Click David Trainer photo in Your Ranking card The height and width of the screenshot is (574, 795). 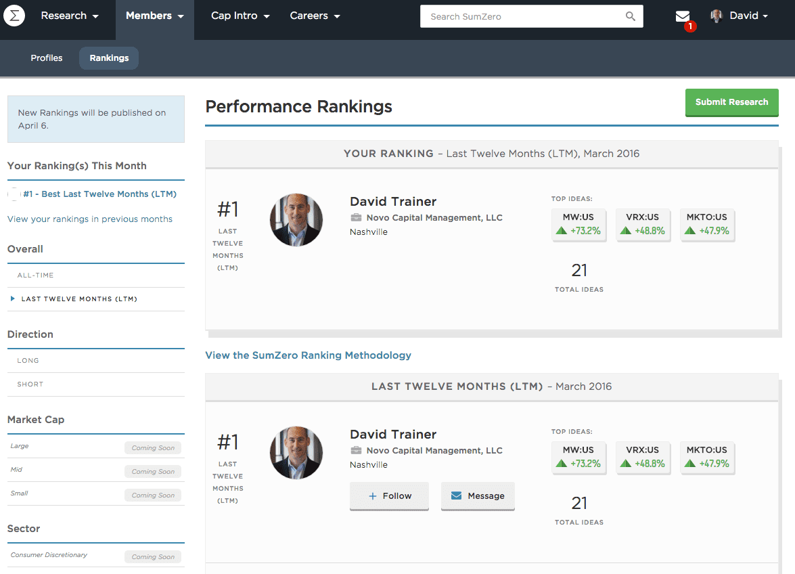point(296,220)
